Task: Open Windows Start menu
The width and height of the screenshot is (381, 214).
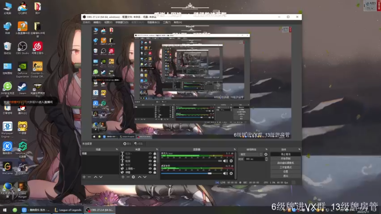Action: click(x=5, y=210)
